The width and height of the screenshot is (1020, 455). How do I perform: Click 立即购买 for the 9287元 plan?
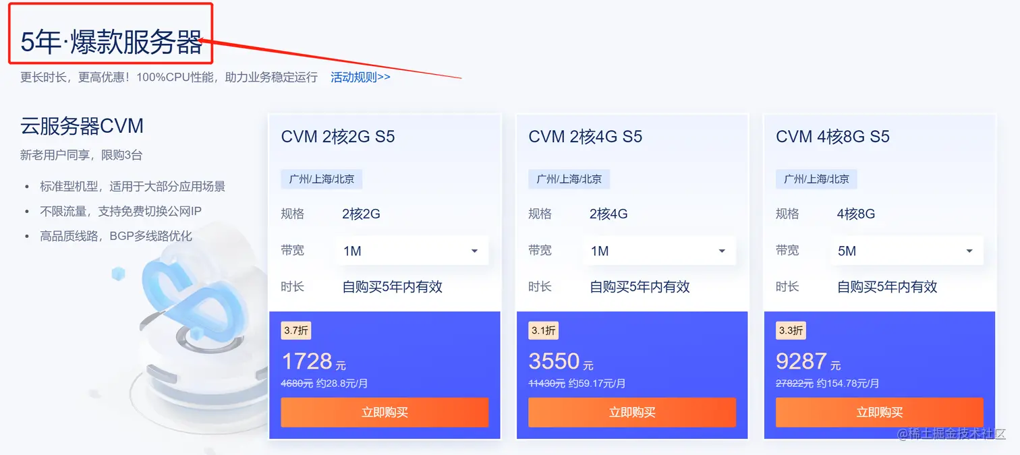pos(880,412)
